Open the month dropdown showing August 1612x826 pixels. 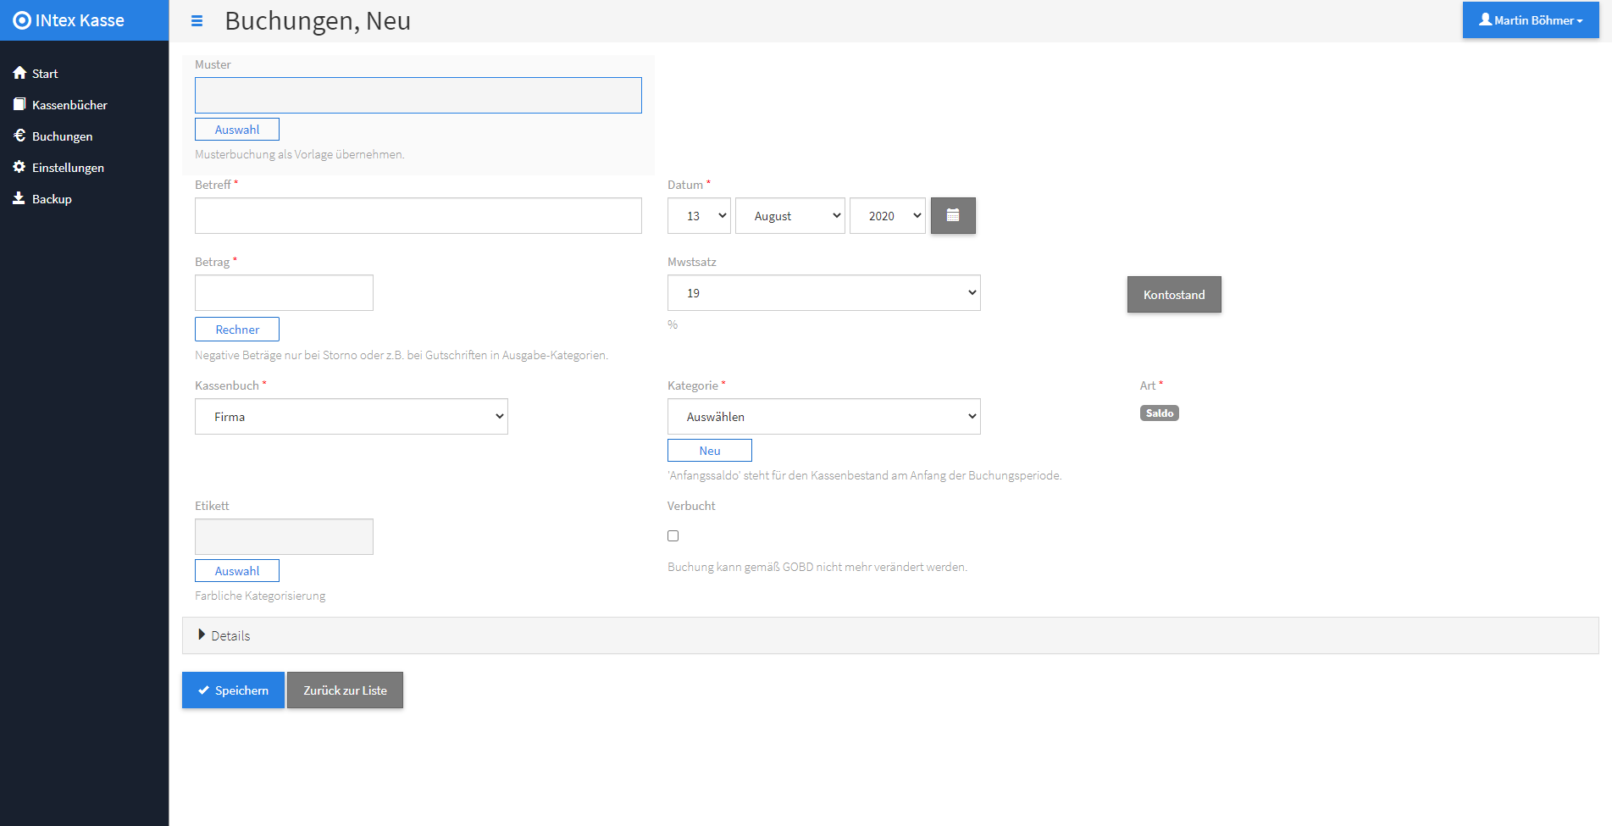790,216
